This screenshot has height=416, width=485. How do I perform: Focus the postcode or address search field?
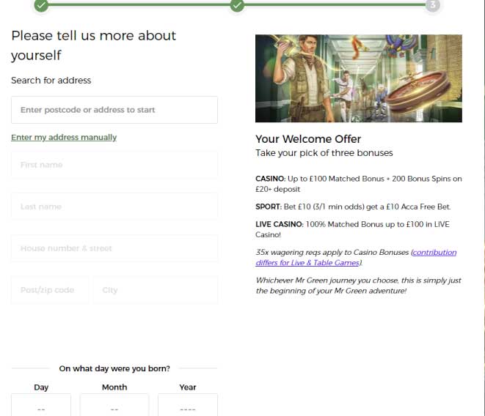tap(114, 110)
